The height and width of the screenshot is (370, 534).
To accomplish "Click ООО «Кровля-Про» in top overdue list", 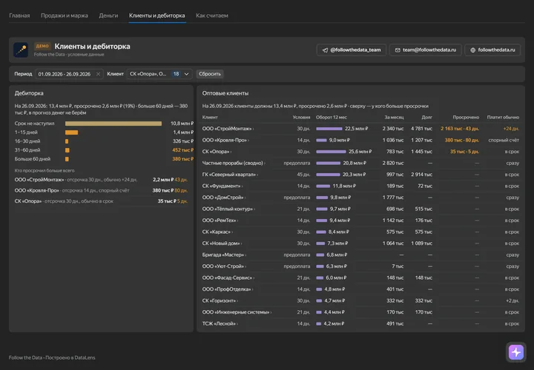I will coord(37,191).
